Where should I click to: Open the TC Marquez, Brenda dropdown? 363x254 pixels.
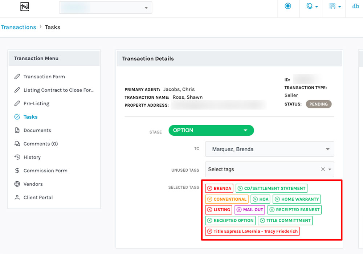[x=269, y=149]
